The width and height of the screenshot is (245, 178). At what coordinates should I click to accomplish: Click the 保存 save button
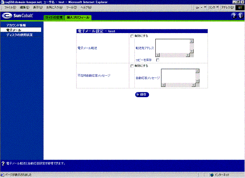[x=143, y=94]
